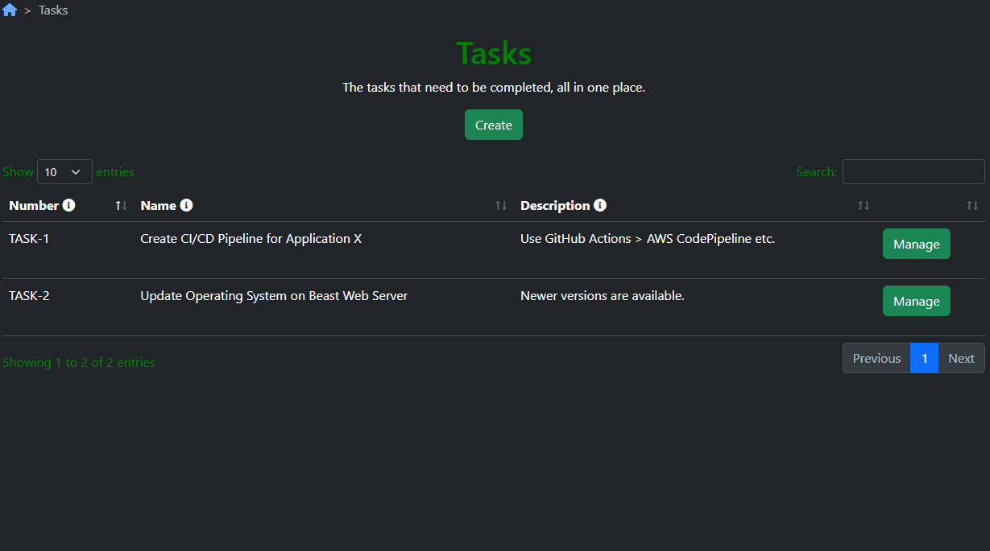The width and height of the screenshot is (990, 551).
Task: Sort the Description column using its sort arrows
Action: pyautogui.click(x=863, y=205)
